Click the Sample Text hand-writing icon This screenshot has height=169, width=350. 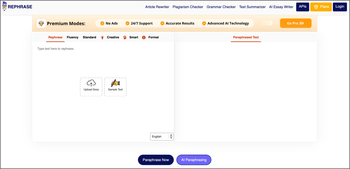pos(116,83)
